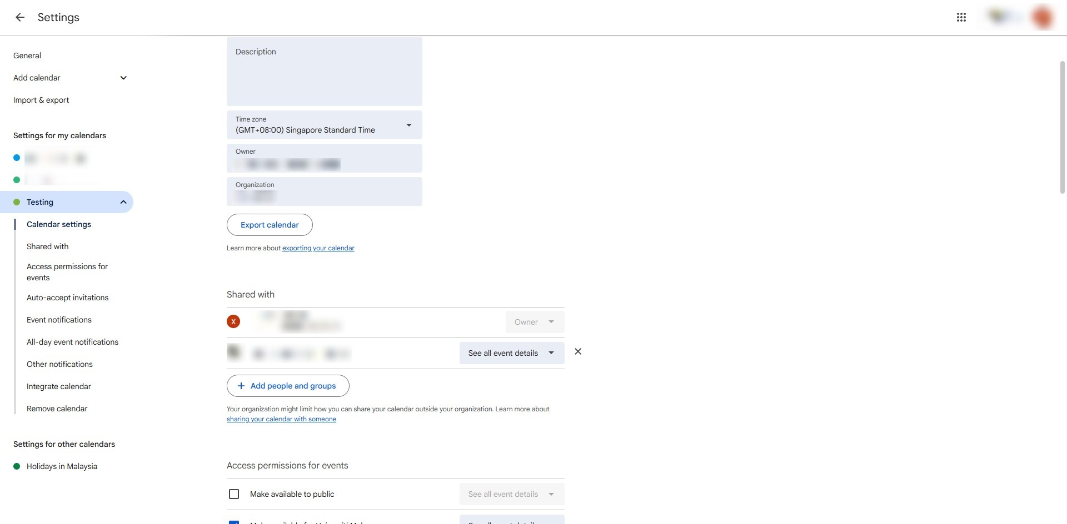Click the profile avatar in top right
The width and height of the screenshot is (1067, 524).
point(1042,17)
